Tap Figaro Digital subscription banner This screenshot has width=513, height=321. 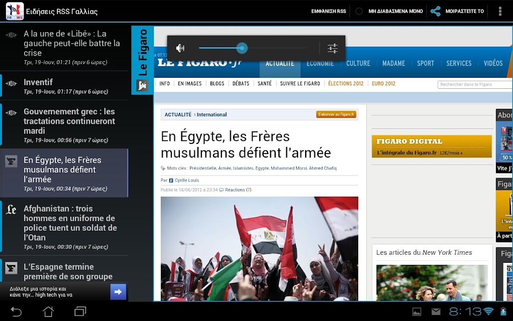coord(431,146)
